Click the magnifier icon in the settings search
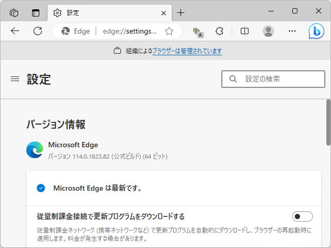This screenshot has width=331, height=248. click(x=233, y=79)
